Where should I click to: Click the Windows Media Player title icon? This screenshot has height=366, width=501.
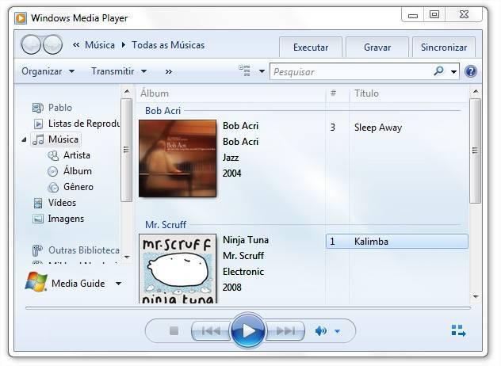(x=21, y=18)
